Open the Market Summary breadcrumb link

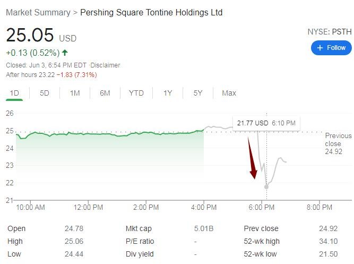38,12
